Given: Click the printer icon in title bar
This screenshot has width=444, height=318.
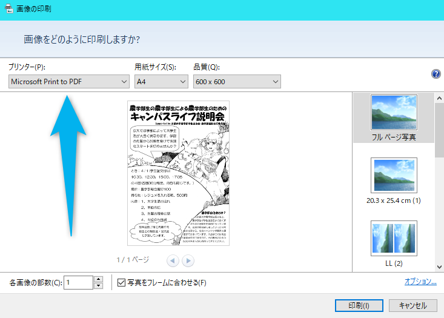Looking at the screenshot, I should click(10, 8).
